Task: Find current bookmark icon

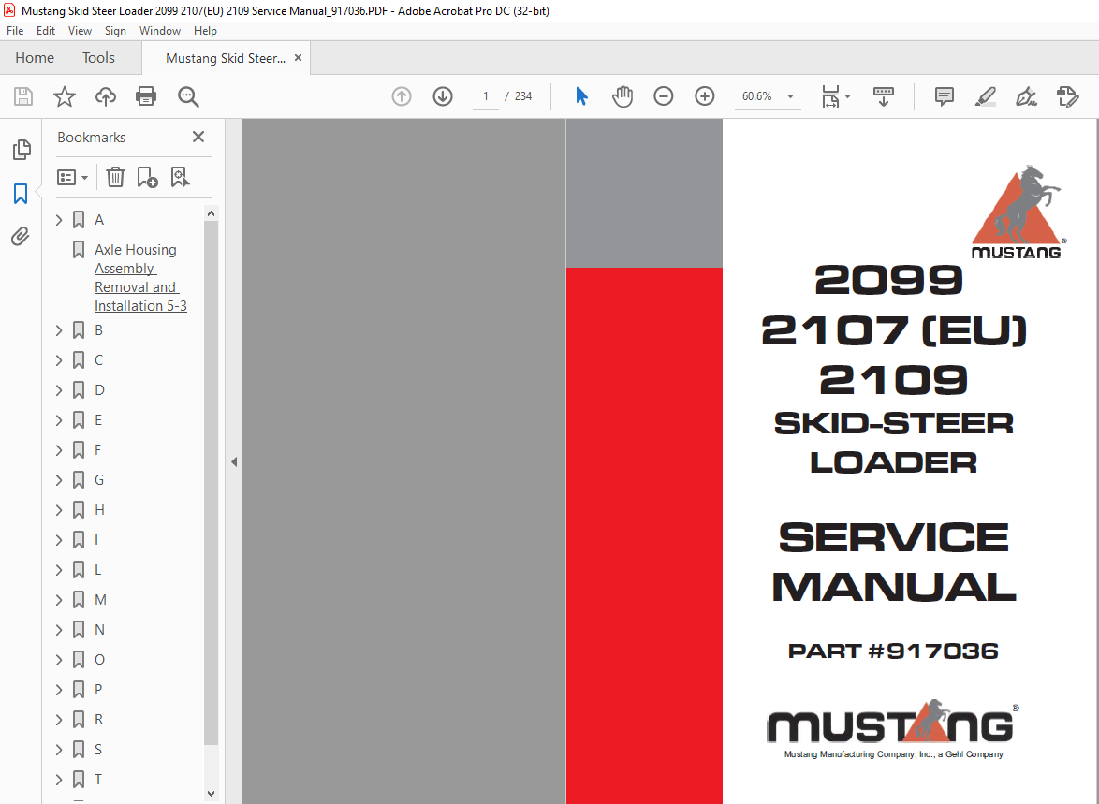Action: coord(180,177)
